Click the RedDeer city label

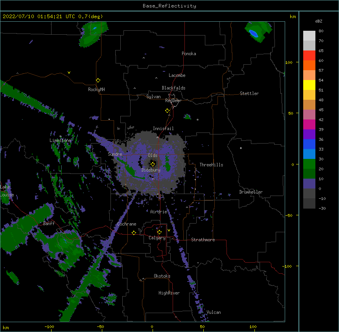point(173,101)
